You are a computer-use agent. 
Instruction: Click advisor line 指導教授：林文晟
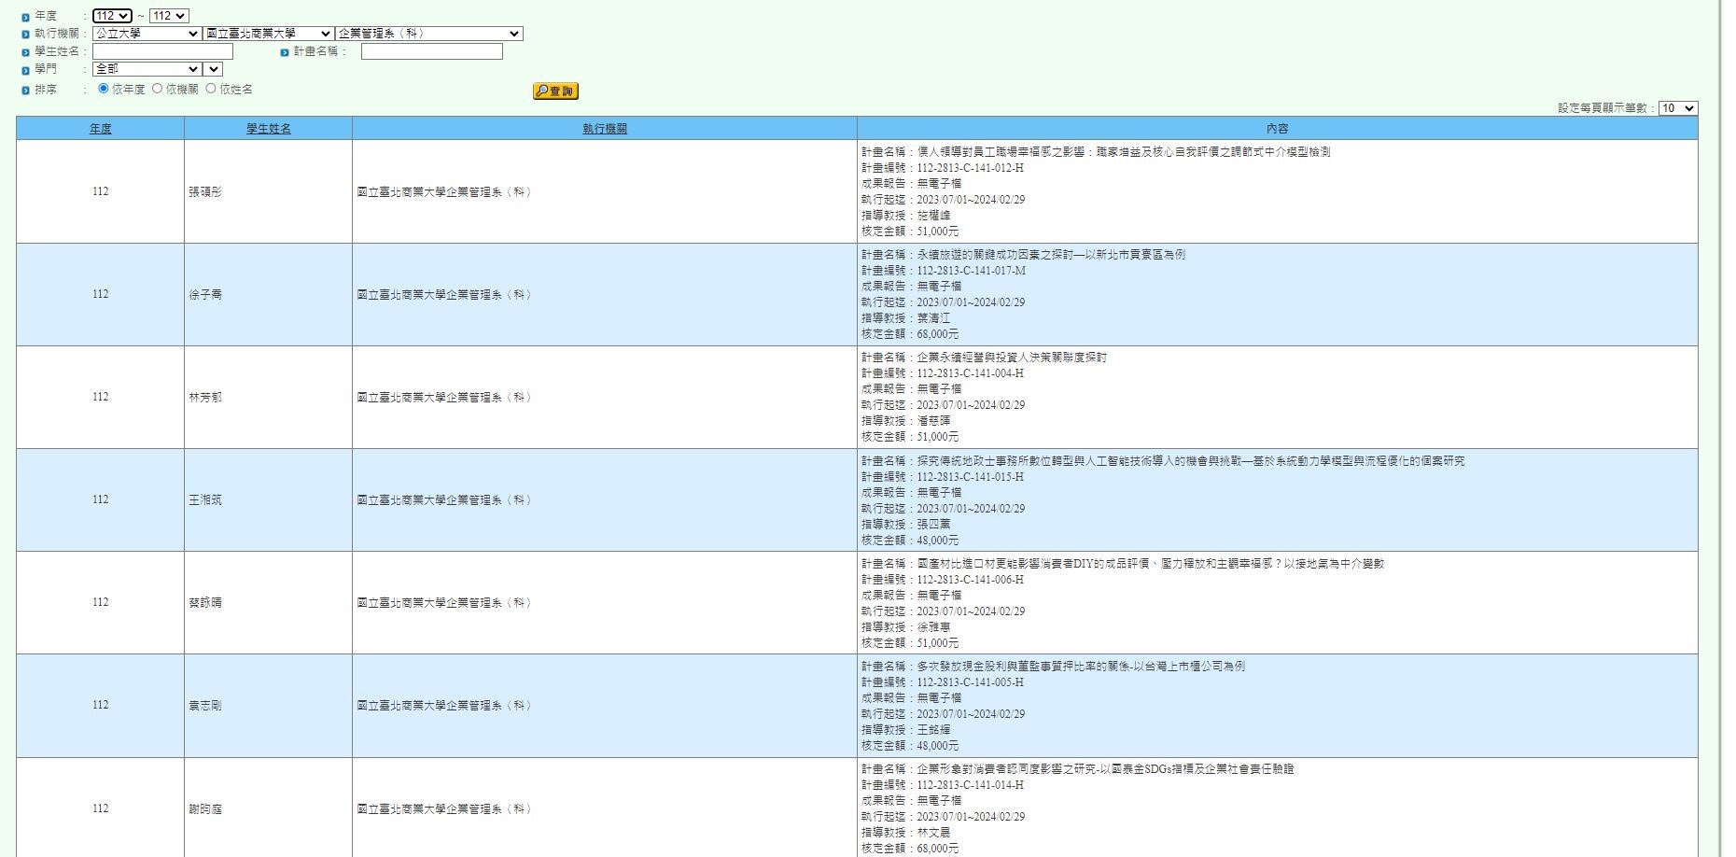tap(905, 833)
